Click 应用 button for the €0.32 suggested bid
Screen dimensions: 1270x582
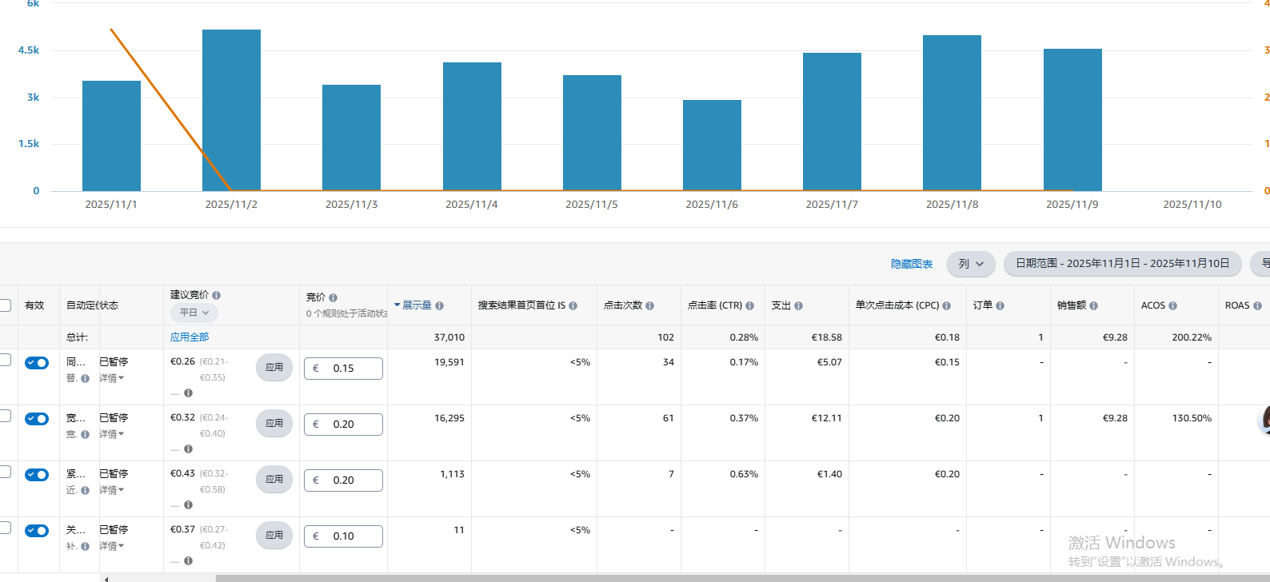coord(274,424)
